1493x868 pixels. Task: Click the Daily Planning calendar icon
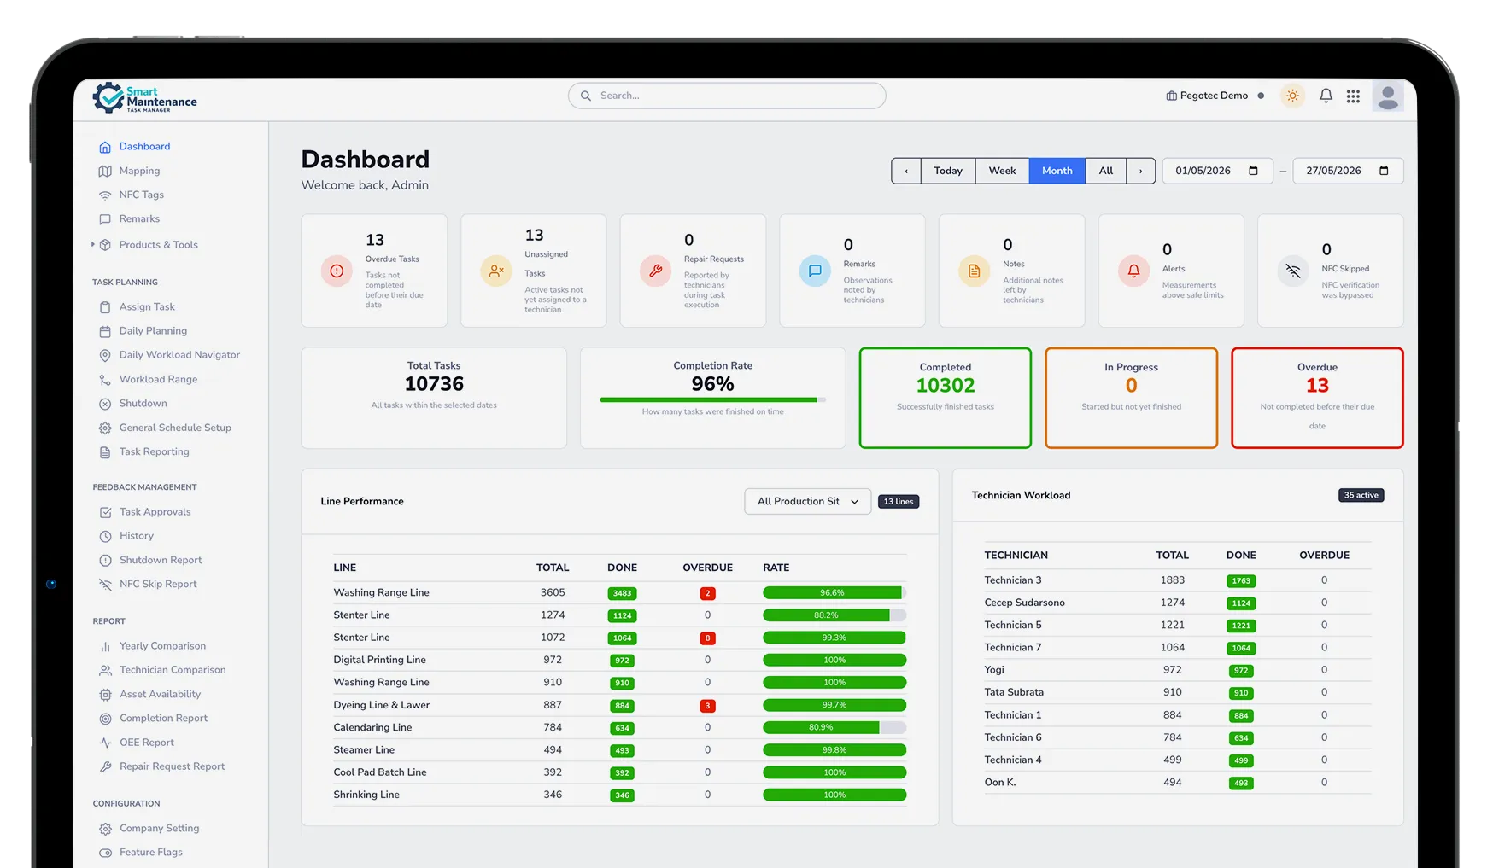[x=105, y=331]
